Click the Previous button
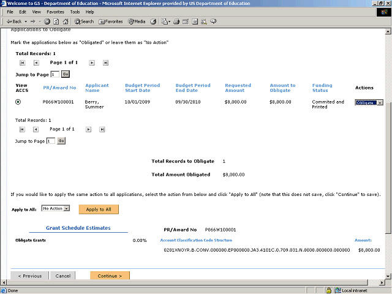The height and width of the screenshot is (294, 392). coord(30,276)
